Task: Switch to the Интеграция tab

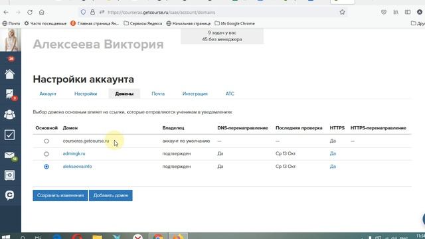Action: pyautogui.click(x=195, y=94)
